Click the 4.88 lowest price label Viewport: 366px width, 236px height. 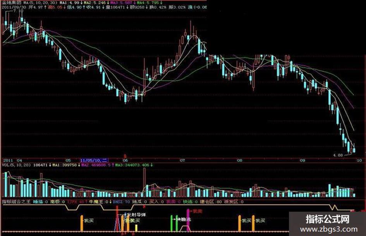tap(338, 155)
